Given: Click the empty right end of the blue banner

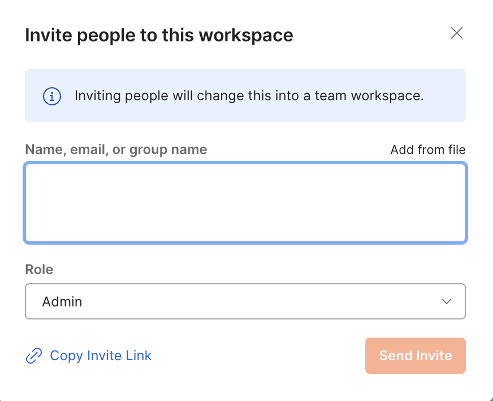Looking at the screenshot, I should point(446,96).
